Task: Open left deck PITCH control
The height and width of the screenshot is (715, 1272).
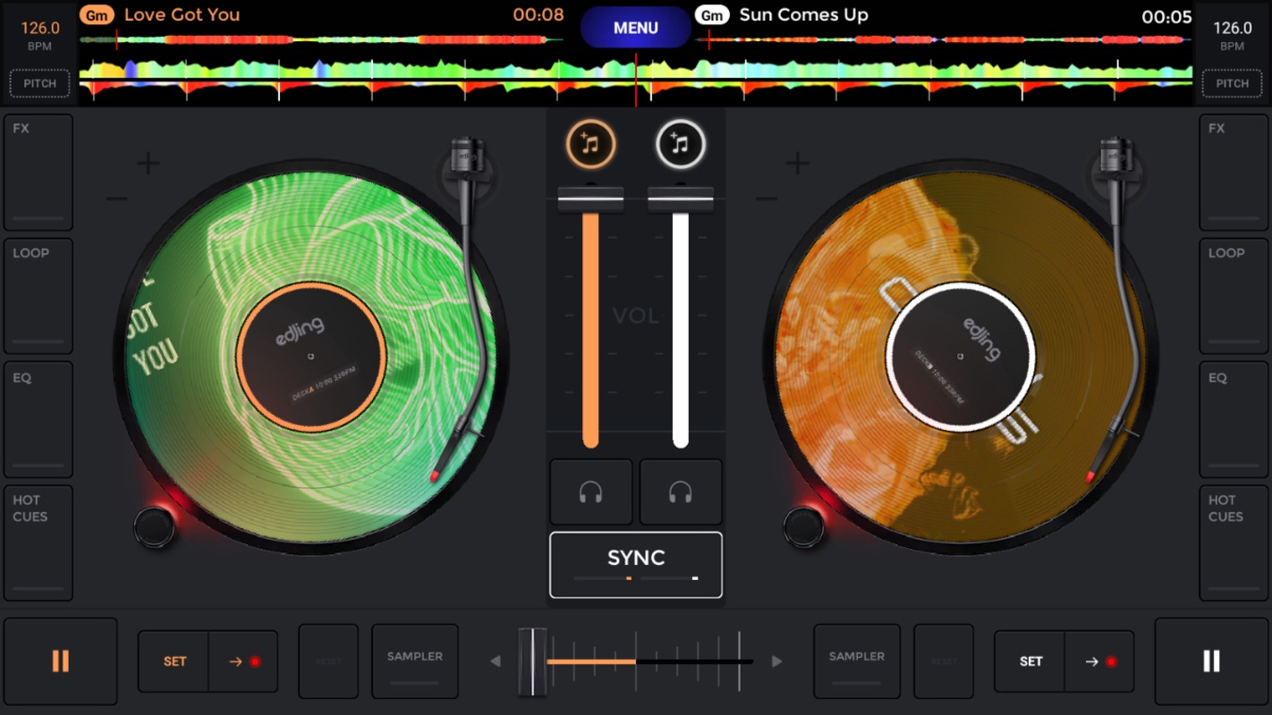Action: (x=39, y=83)
